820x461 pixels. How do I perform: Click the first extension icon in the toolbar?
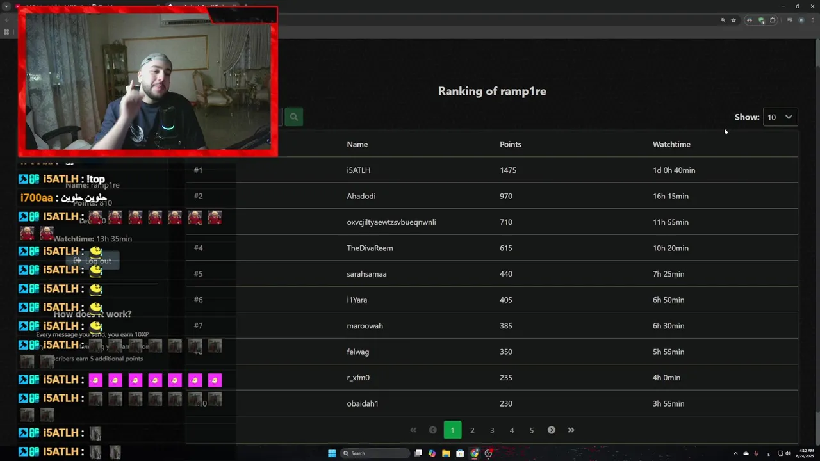[749, 20]
